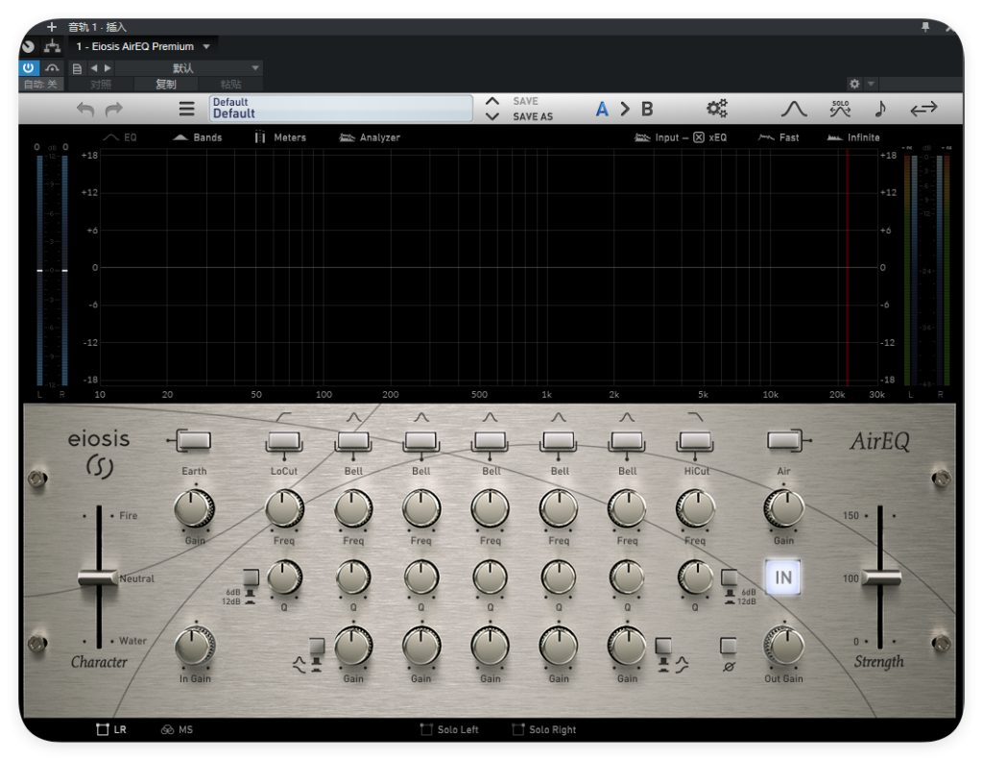Go to next host preset with right triangle
Screen dimensions: 983x761
(x=108, y=68)
